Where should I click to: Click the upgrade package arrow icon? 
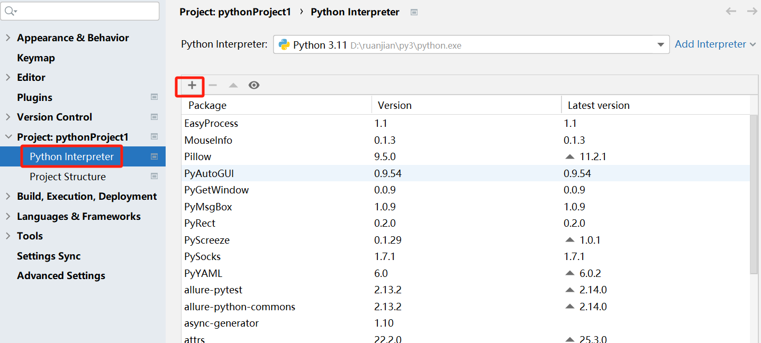[x=233, y=85]
